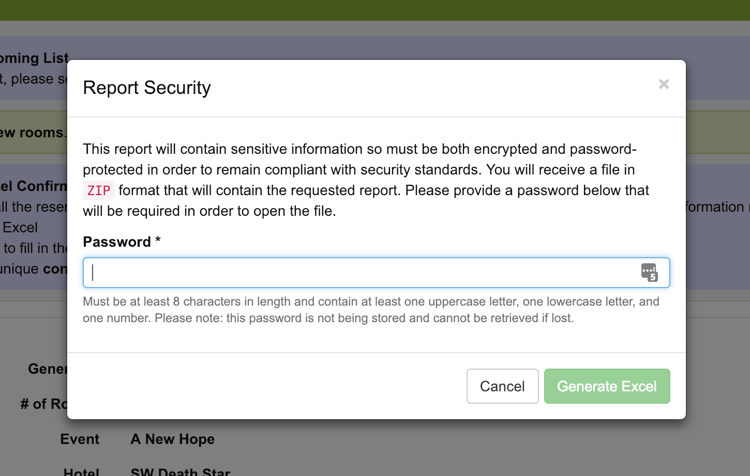Click the password requirements help text
Image resolution: width=750 pixels, height=476 pixels.
pyautogui.click(x=371, y=310)
